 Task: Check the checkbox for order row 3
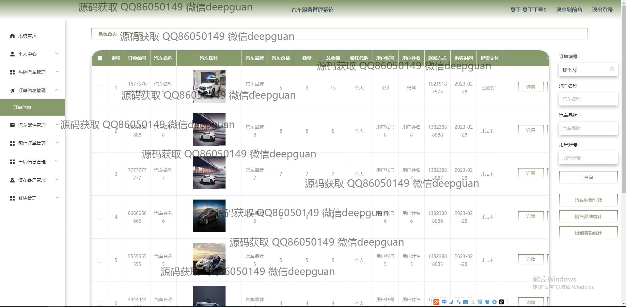(100, 174)
